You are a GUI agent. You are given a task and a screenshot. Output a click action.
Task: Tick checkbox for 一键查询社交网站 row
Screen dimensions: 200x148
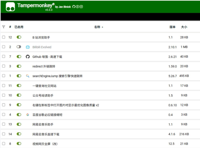click(4, 86)
